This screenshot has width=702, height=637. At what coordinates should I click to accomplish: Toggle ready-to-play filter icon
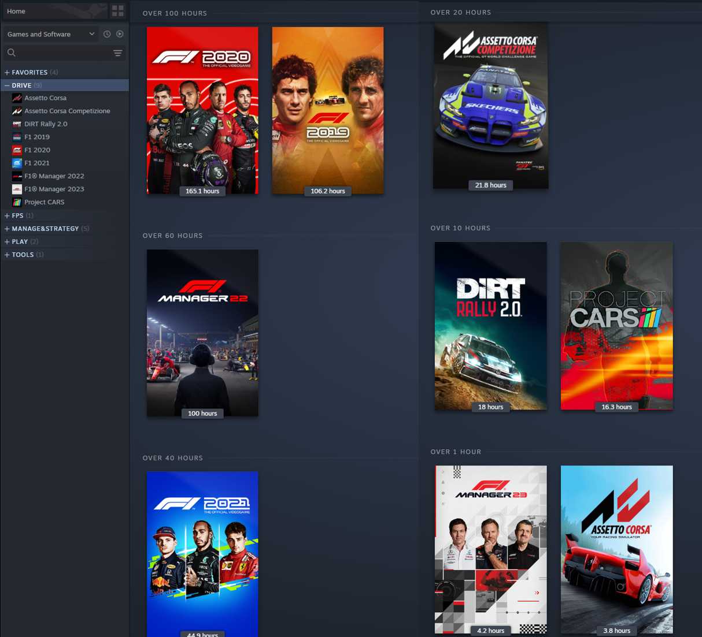click(x=120, y=34)
